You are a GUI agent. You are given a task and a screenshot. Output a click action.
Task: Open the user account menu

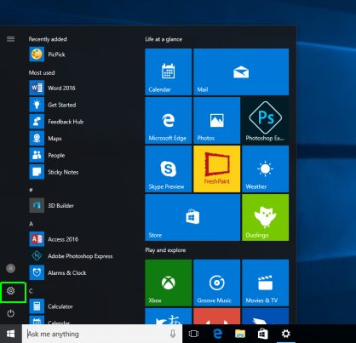11,268
